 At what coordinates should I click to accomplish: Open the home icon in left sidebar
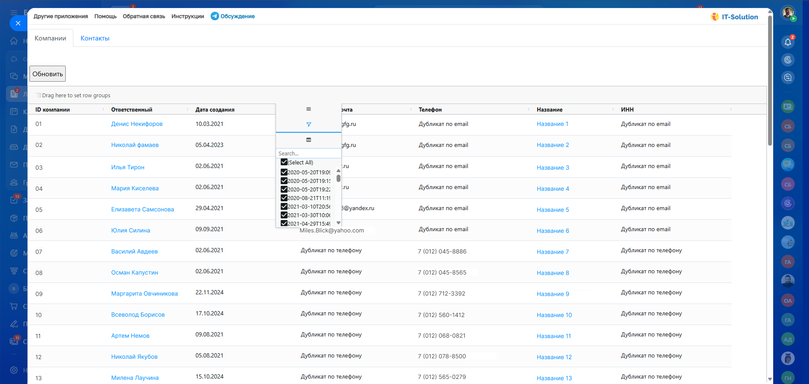pyautogui.click(x=14, y=41)
